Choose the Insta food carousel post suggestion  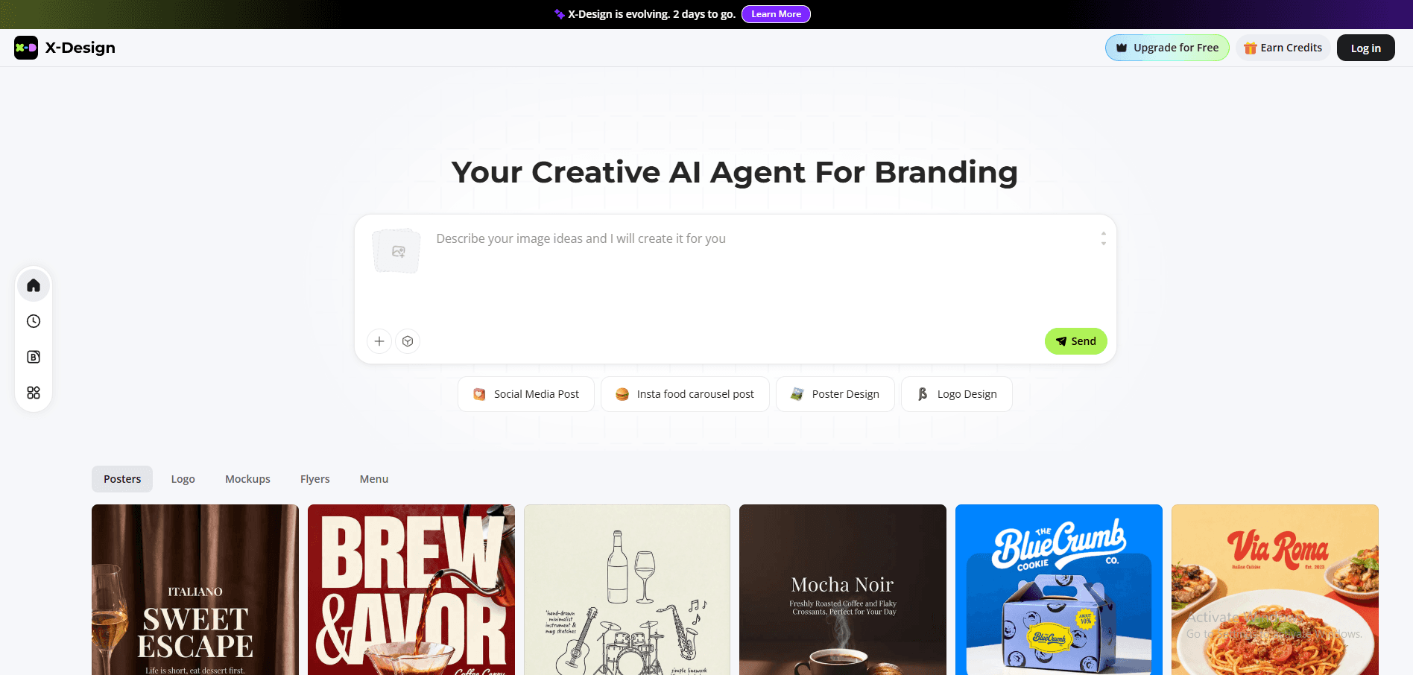coord(685,394)
